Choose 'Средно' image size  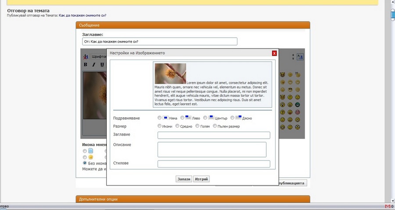(177, 126)
